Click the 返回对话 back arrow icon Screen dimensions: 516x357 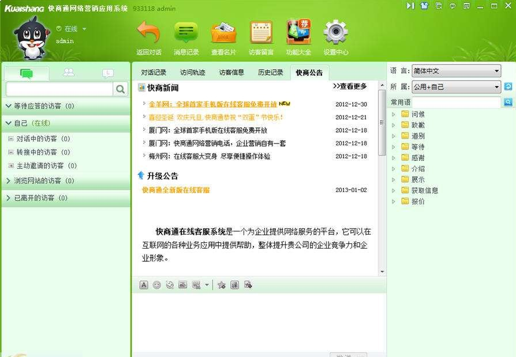pyautogui.click(x=149, y=33)
